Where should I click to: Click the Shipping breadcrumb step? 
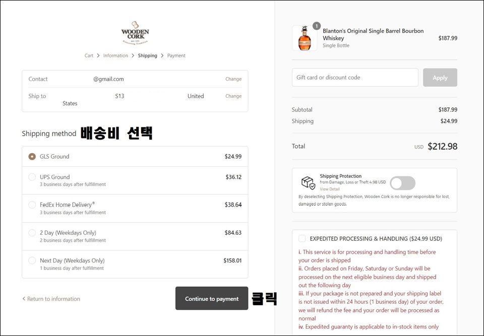tap(148, 55)
